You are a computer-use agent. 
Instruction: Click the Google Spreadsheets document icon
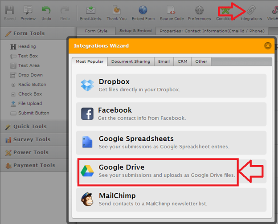click(x=87, y=142)
